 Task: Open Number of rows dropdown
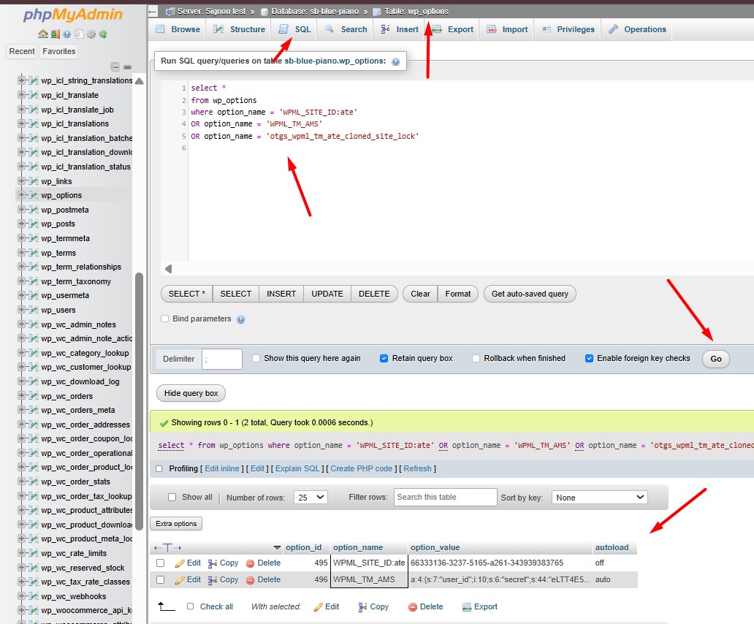click(311, 497)
